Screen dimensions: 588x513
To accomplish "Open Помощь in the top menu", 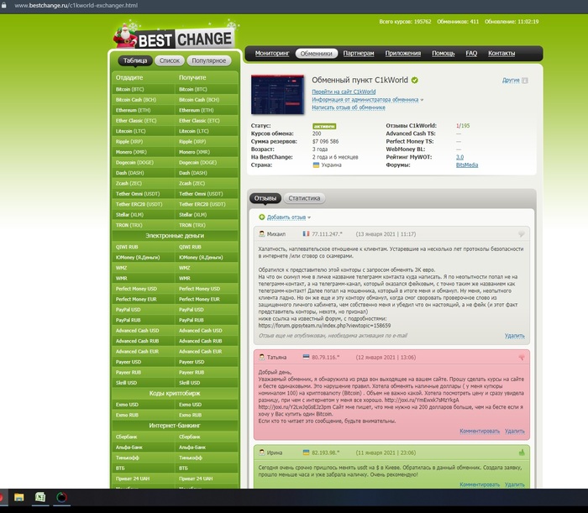I will (x=444, y=53).
